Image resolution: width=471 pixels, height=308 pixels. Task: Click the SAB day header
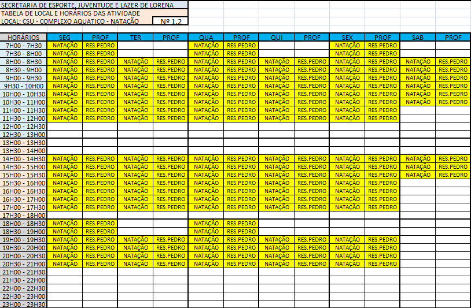418,38
